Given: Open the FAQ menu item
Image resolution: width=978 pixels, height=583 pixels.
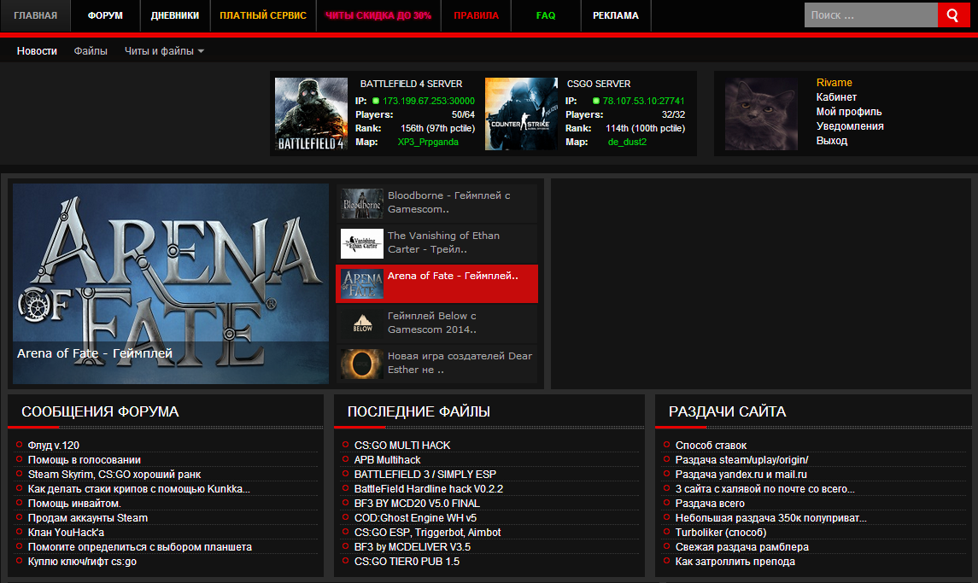Looking at the screenshot, I should pyautogui.click(x=546, y=15).
